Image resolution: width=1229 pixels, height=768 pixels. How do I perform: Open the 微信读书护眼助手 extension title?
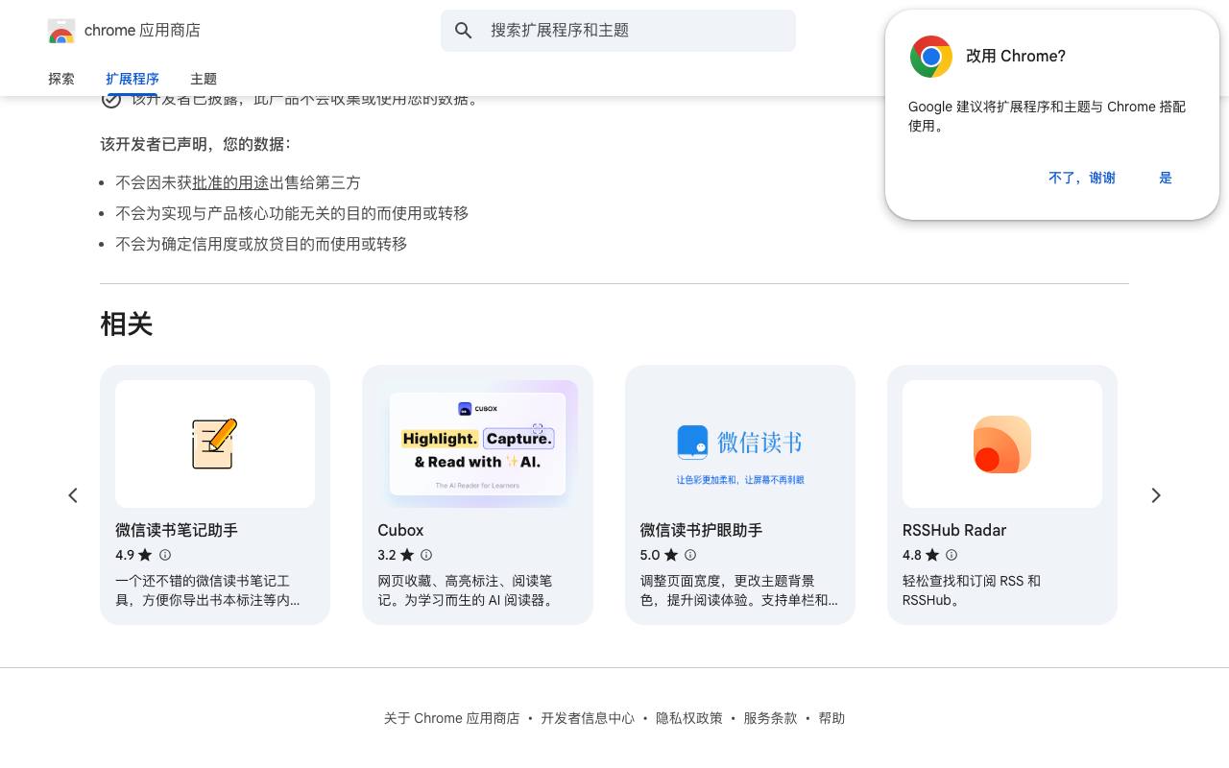(x=702, y=530)
